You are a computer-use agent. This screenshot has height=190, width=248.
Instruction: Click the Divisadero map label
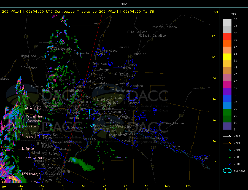pyautogui.click(x=134, y=86)
